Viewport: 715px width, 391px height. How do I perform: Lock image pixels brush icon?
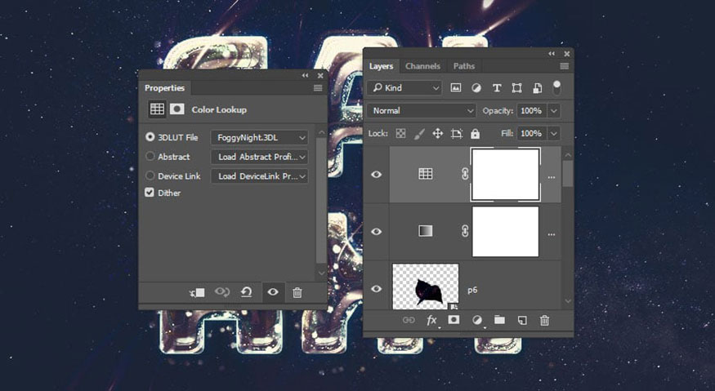pos(419,134)
